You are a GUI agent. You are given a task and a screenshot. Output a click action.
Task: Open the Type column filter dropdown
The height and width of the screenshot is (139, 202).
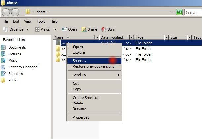[x=166, y=37]
